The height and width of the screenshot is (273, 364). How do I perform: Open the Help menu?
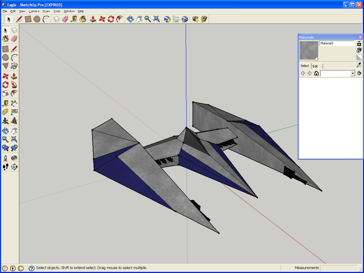click(81, 11)
